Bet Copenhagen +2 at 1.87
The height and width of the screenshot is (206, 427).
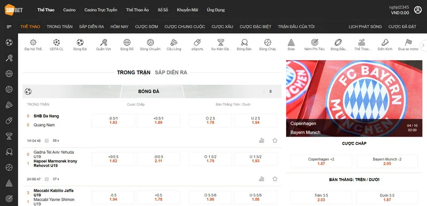pyautogui.click(x=321, y=161)
